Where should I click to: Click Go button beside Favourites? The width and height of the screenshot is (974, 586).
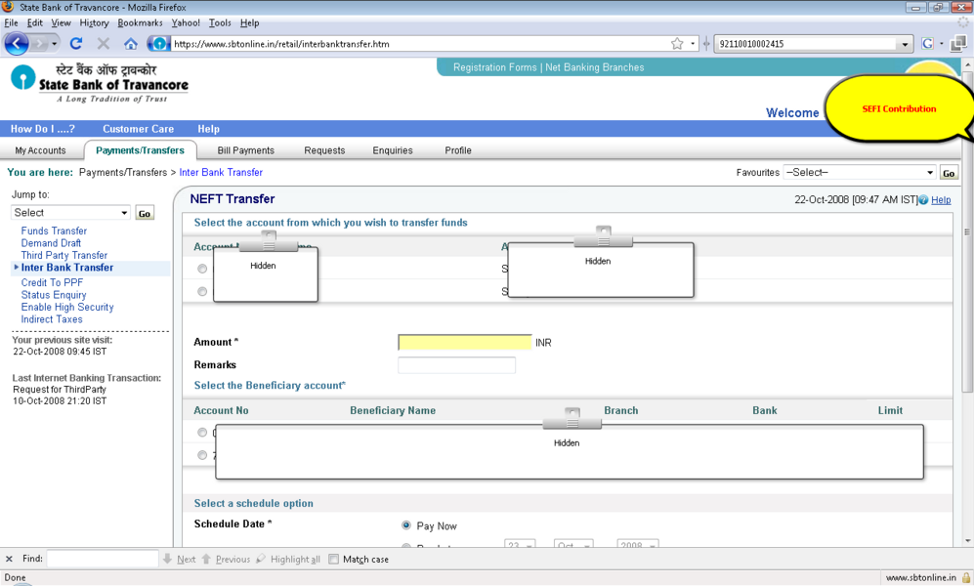click(x=948, y=173)
